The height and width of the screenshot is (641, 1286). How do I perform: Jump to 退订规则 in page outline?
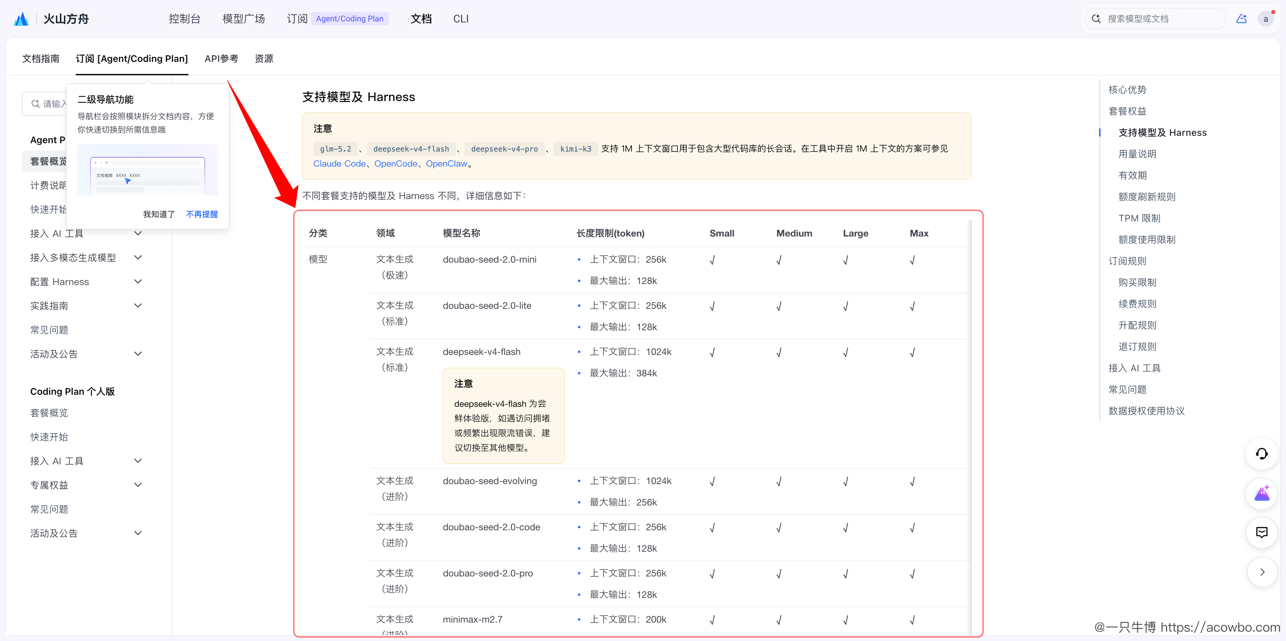[x=1137, y=347]
